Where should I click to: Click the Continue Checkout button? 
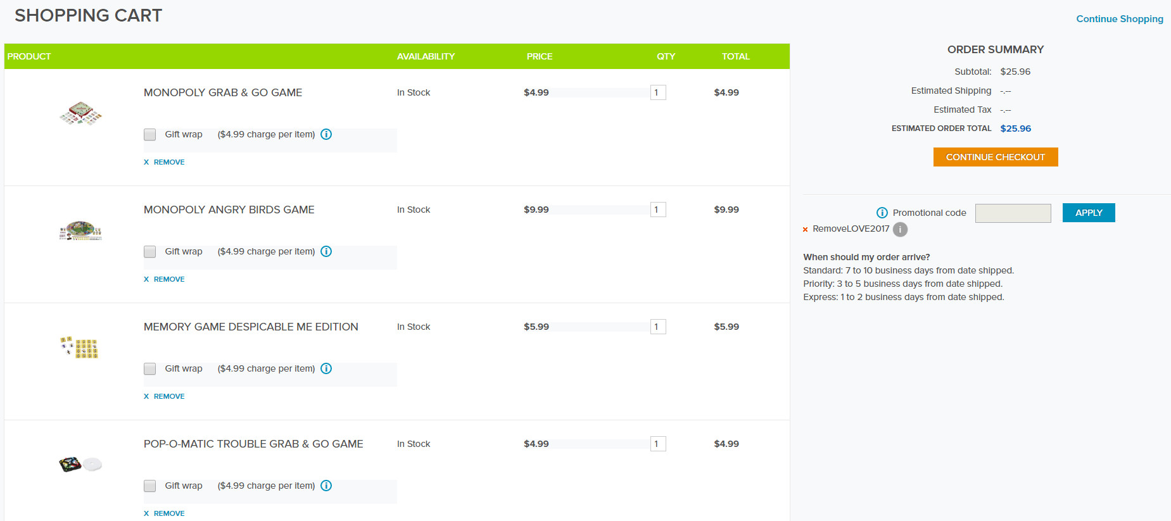click(x=995, y=157)
